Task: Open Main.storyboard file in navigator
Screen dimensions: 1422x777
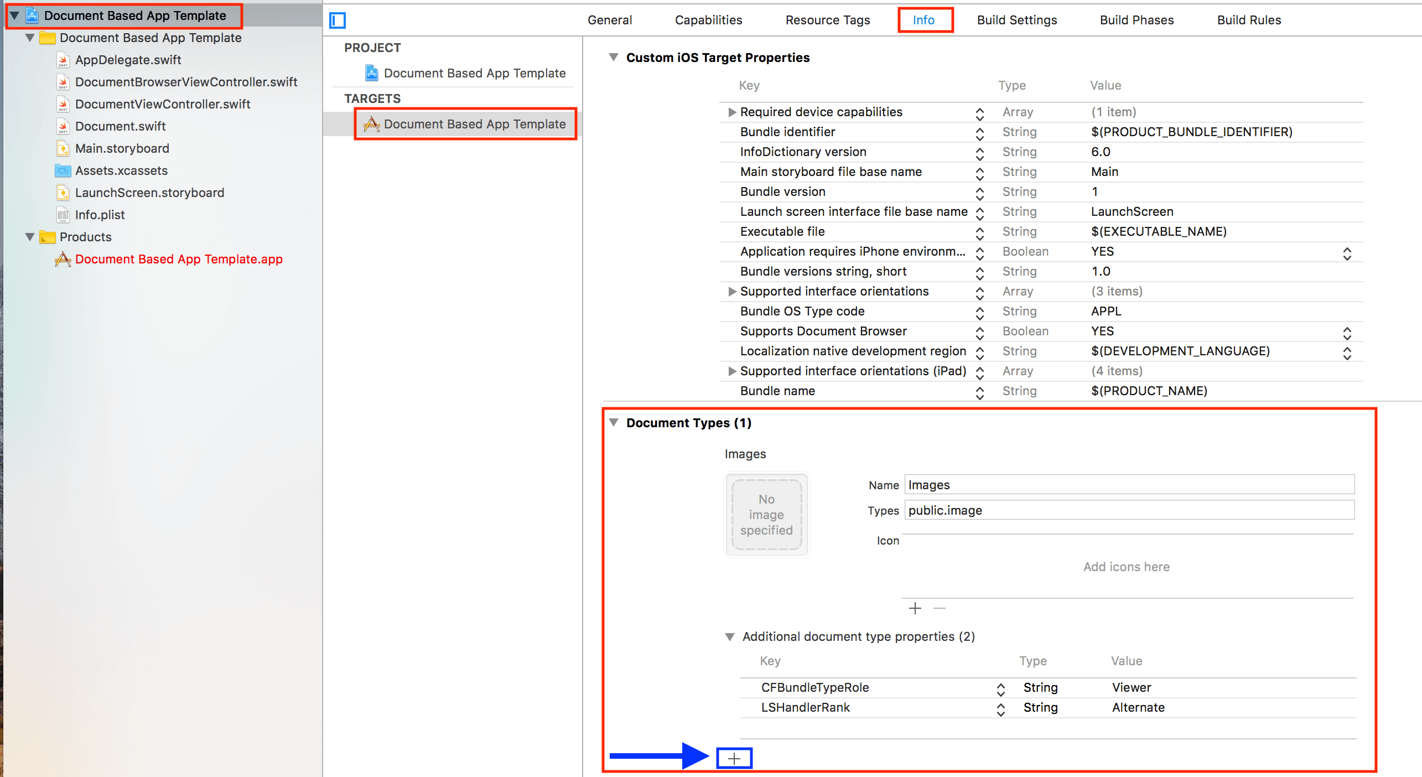Action: 122,148
